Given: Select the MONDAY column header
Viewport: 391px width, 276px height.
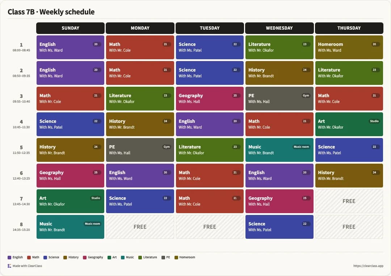Looking at the screenshot, I should (x=140, y=28).
